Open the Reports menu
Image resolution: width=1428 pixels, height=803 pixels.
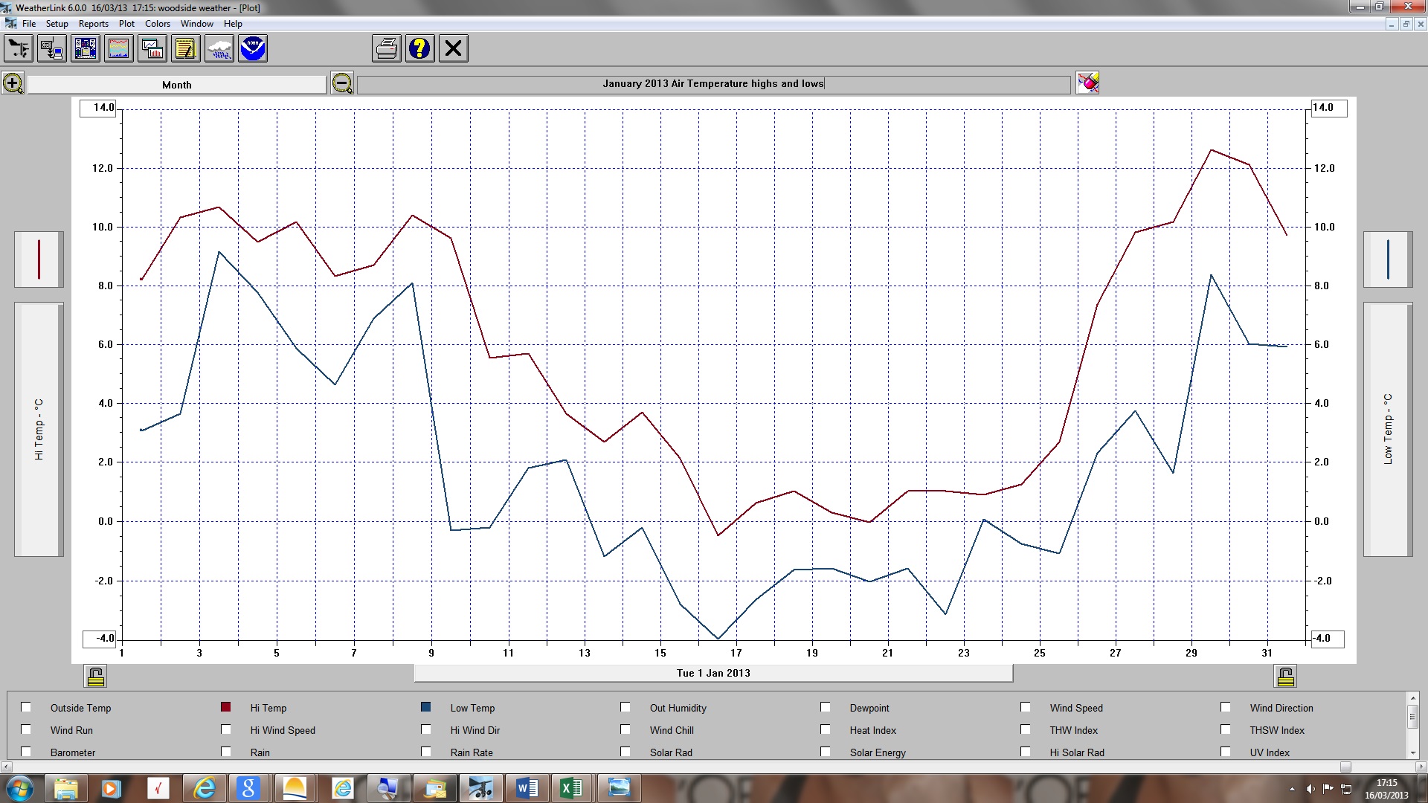93,24
